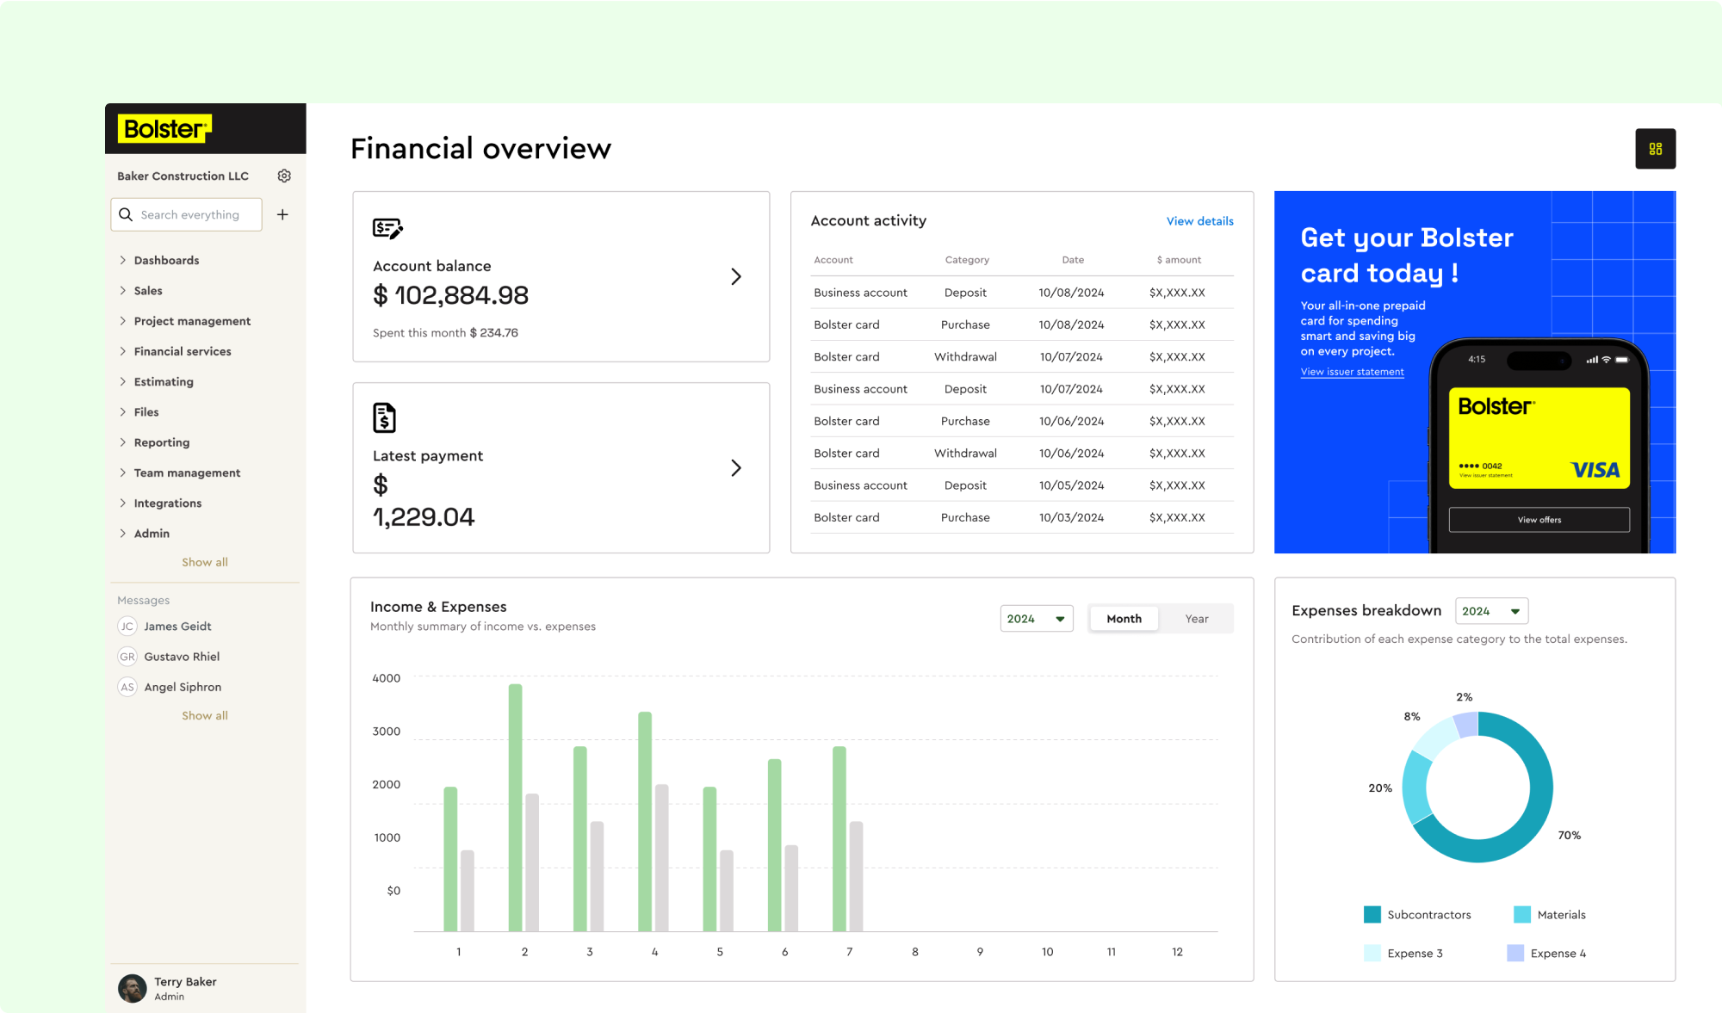Click green income bar for month 4
This screenshot has height=1013, width=1722.
pos(645,821)
